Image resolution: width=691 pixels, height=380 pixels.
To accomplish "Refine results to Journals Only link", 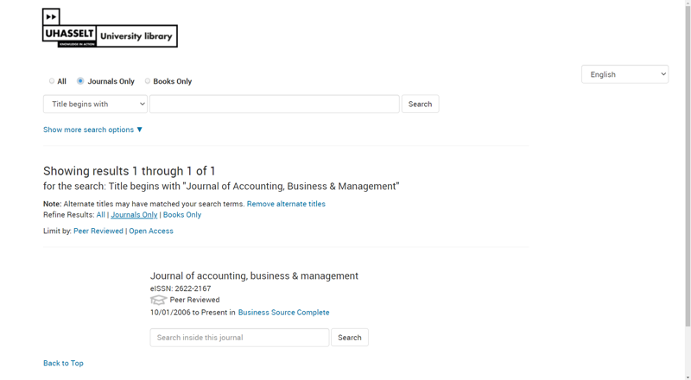I will [134, 215].
